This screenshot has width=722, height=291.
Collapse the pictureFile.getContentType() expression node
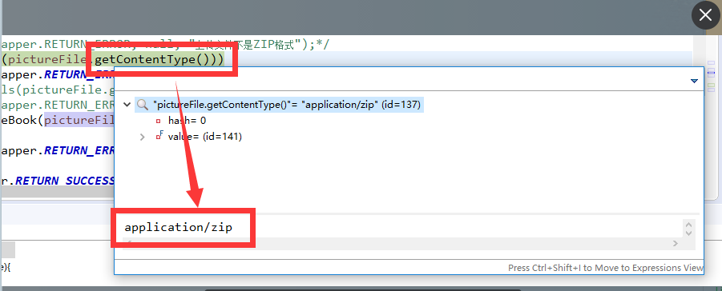[127, 105]
